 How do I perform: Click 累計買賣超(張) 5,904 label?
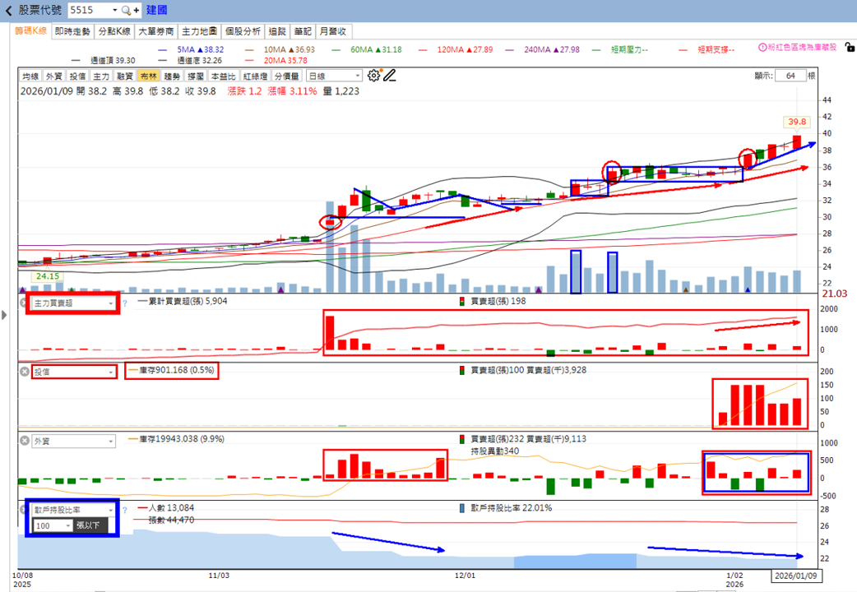tap(183, 301)
